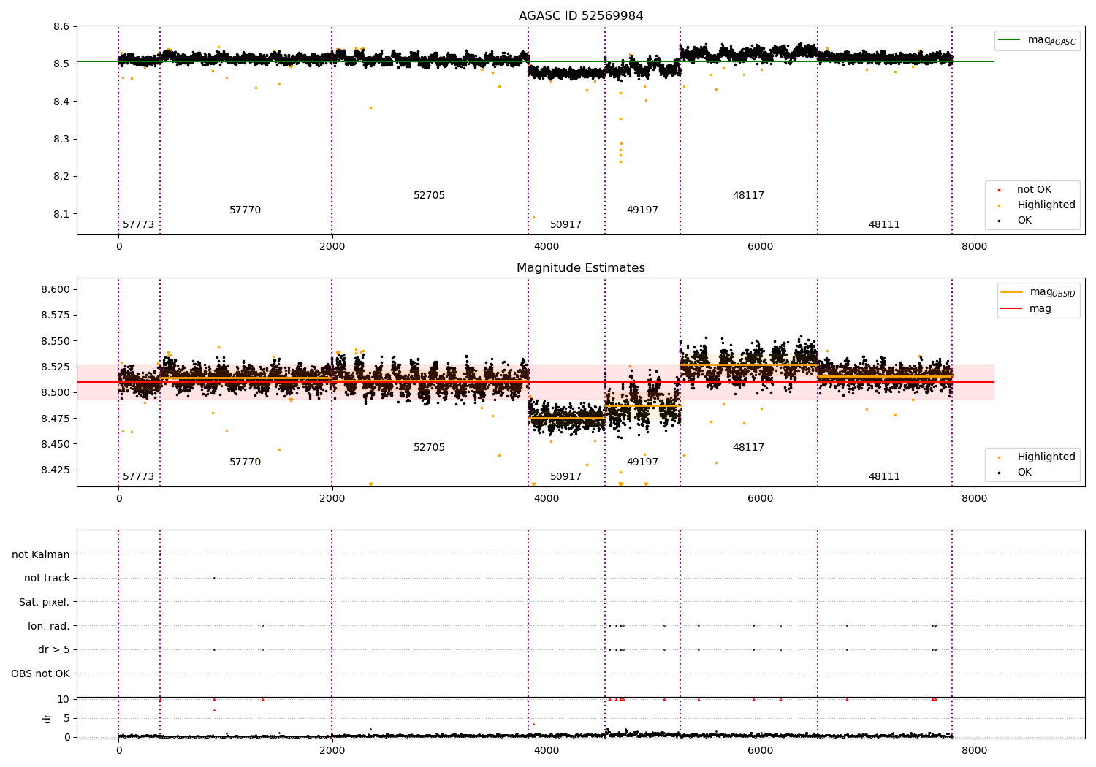Click obsid label 50917 in top panel
Image resolution: width=1096 pixels, height=767 pixels.
point(566,225)
